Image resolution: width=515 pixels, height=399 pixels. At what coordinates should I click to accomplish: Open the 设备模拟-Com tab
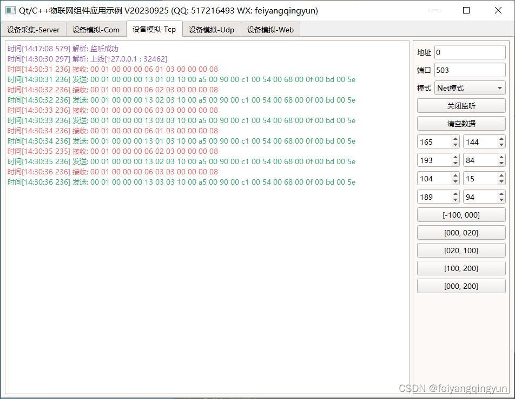coord(96,30)
